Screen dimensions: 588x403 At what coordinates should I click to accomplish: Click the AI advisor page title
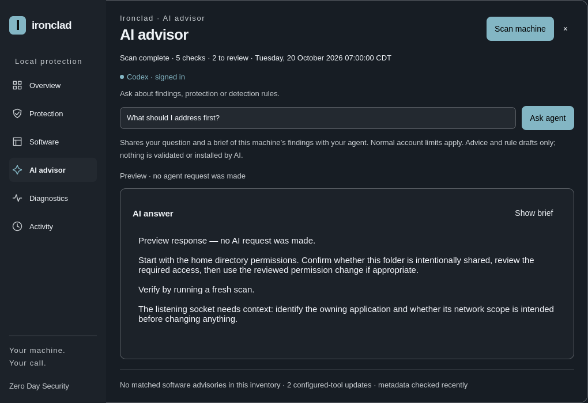tap(154, 35)
